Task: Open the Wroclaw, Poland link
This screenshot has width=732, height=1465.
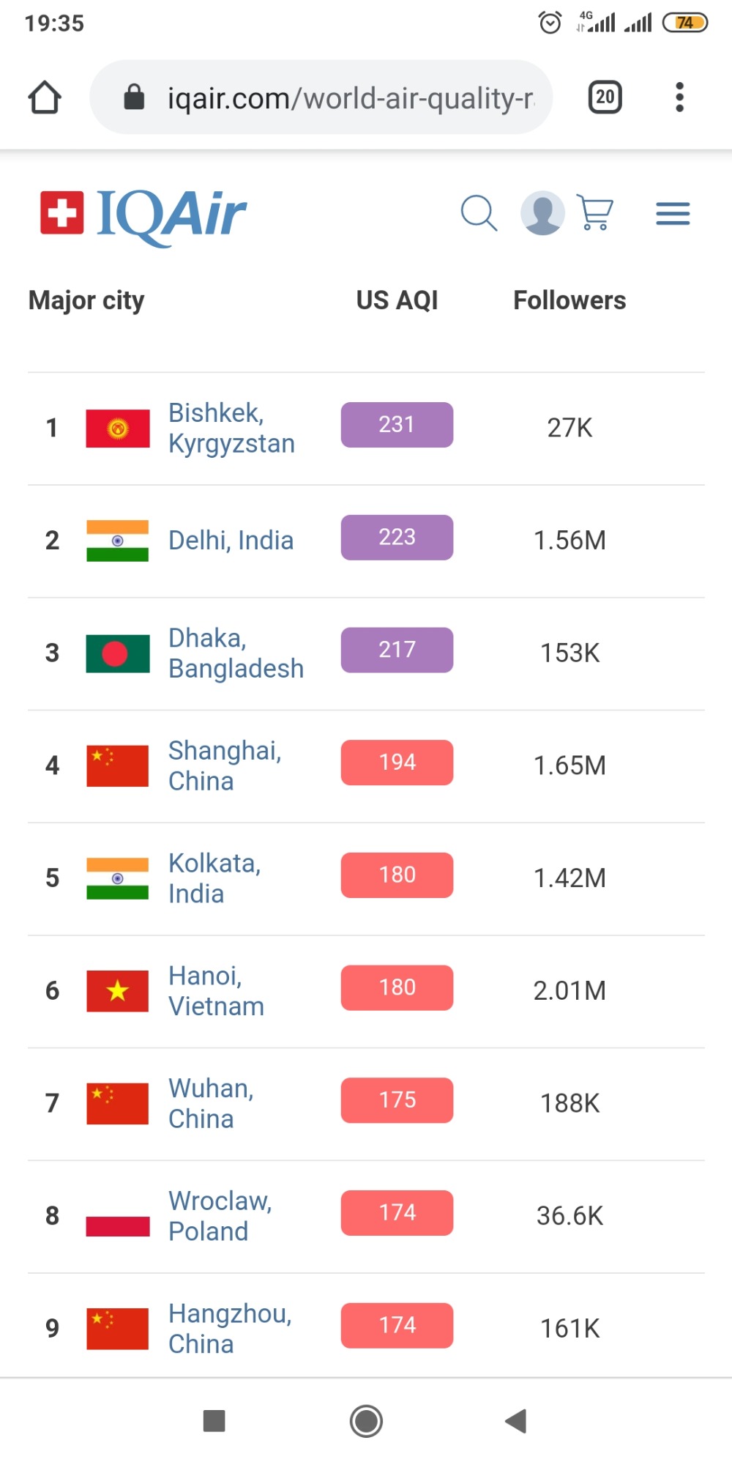Action: point(220,1216)
